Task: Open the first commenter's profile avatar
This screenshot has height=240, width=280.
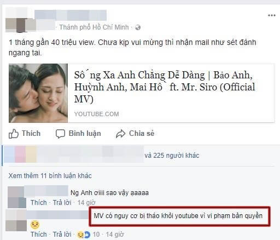Action: click(x=17, y=197)
